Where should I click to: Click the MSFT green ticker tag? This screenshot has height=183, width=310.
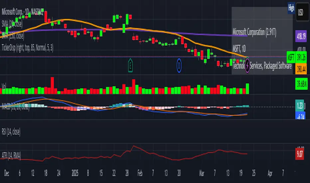click(x=291, y=57)
